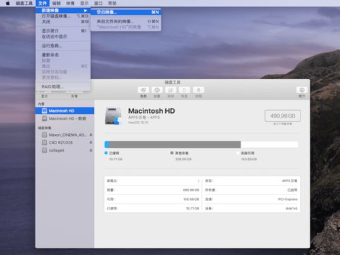Click the blue 已使用 legend dot
This screenshot has height=255, width=340.
point(106,153)
